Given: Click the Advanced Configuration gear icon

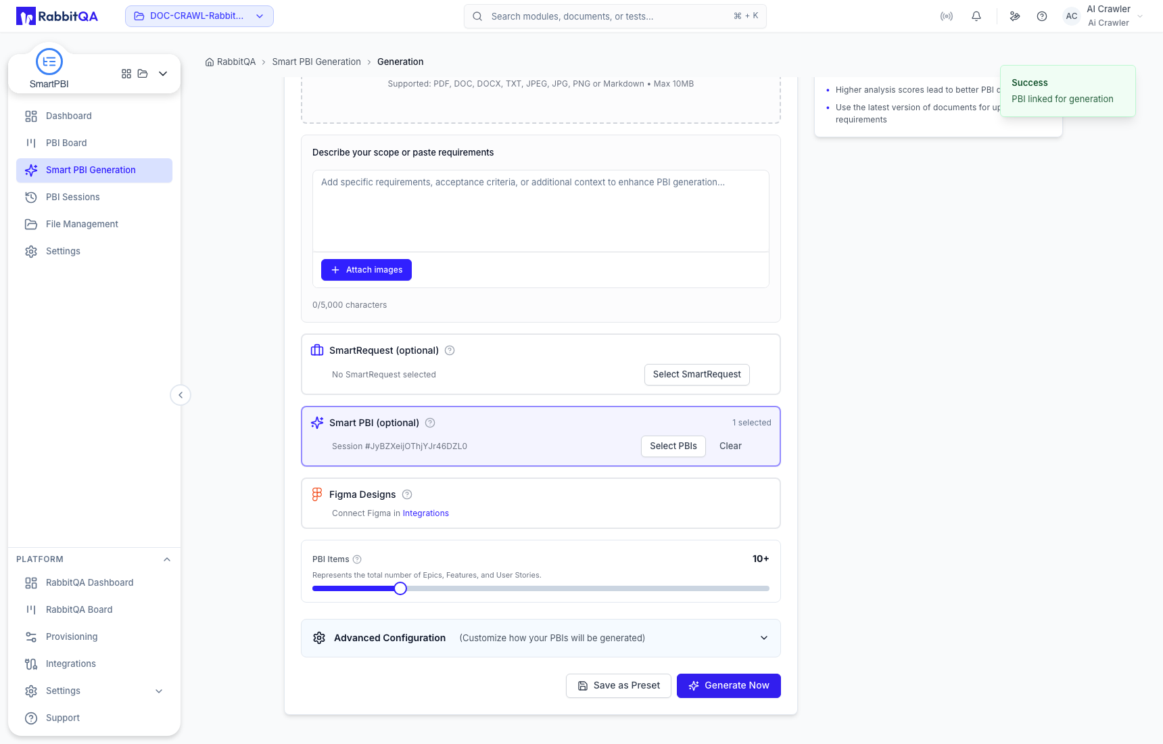Looking at the screenshot, I should 319,638.
